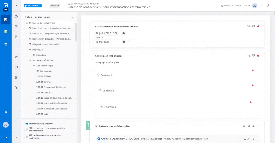Click the export icon in the side rail

[x=16, y=88]
